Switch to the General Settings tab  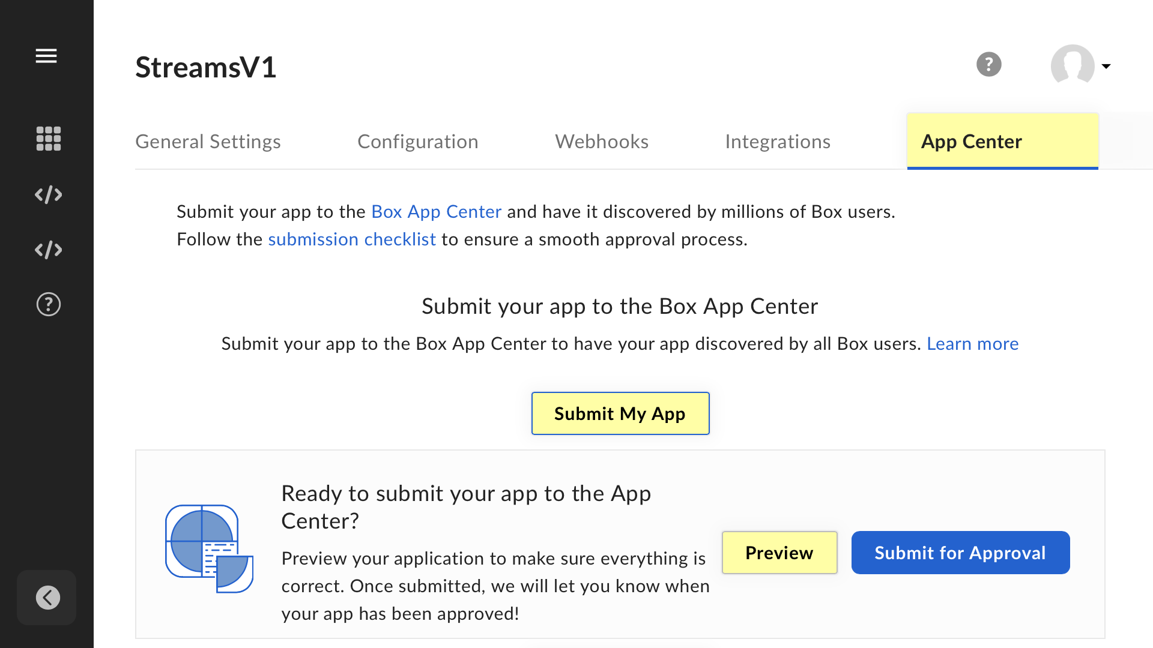[x=208, y=142]
